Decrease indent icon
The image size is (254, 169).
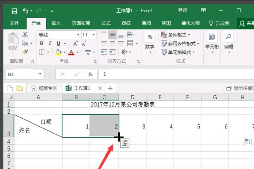[x=104, y=52]
